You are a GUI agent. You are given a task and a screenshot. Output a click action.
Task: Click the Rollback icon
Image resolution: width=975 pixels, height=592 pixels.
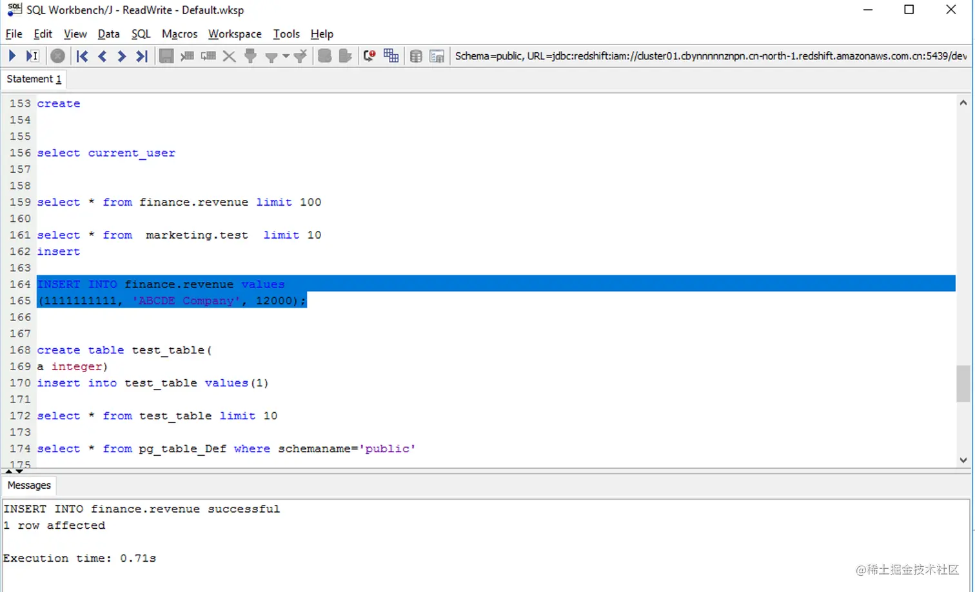[345, 56]
